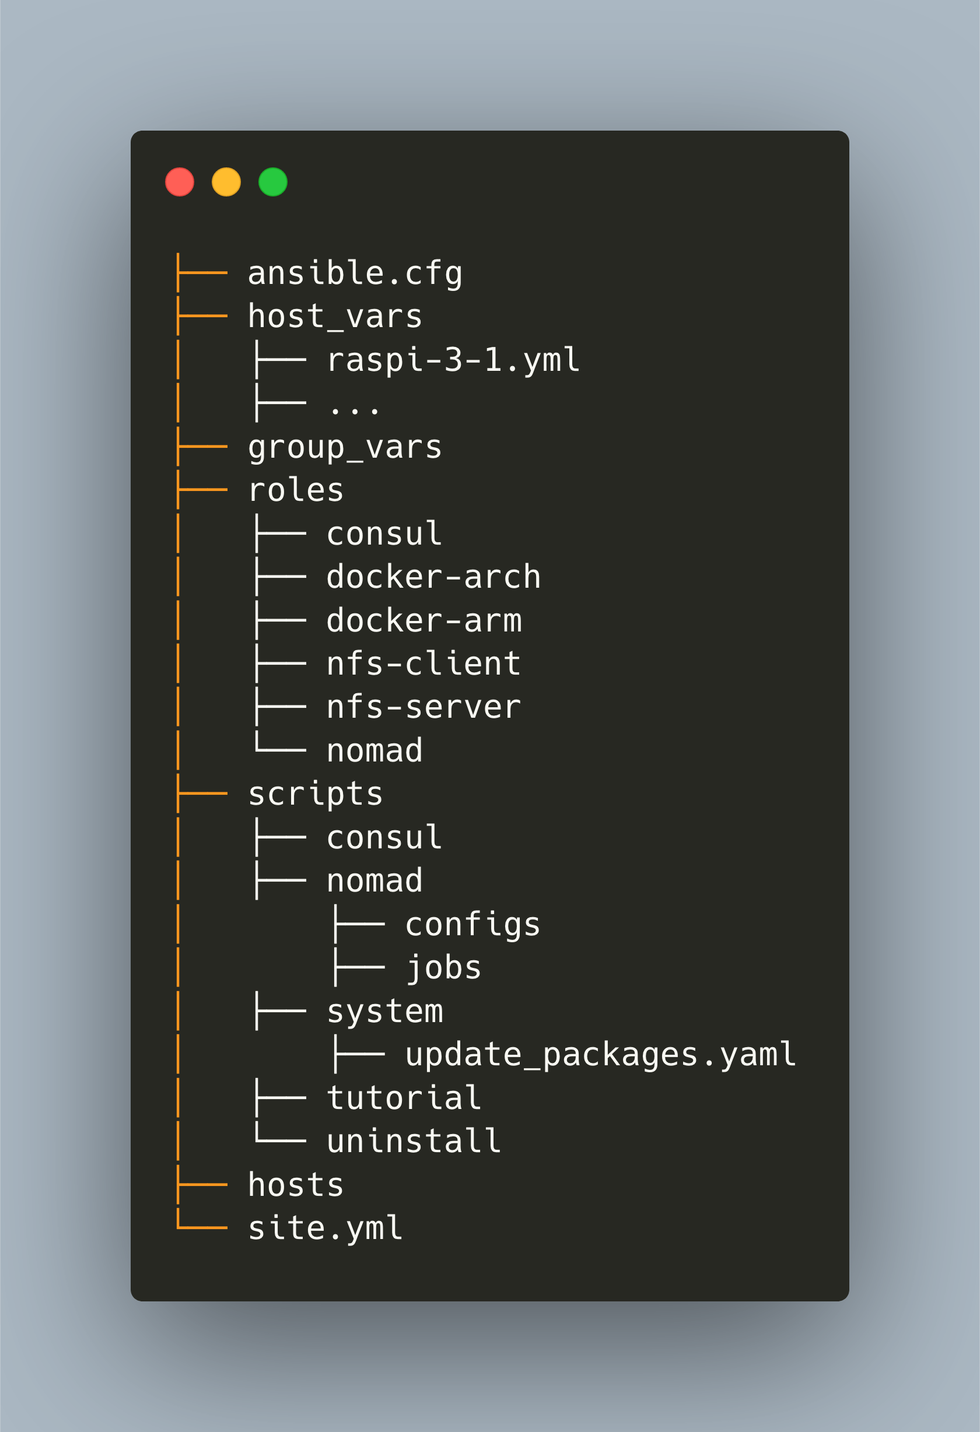Click the yellow minimize window dot
980x1432 pixels.
pyautogui.click(x=226, y=182)
